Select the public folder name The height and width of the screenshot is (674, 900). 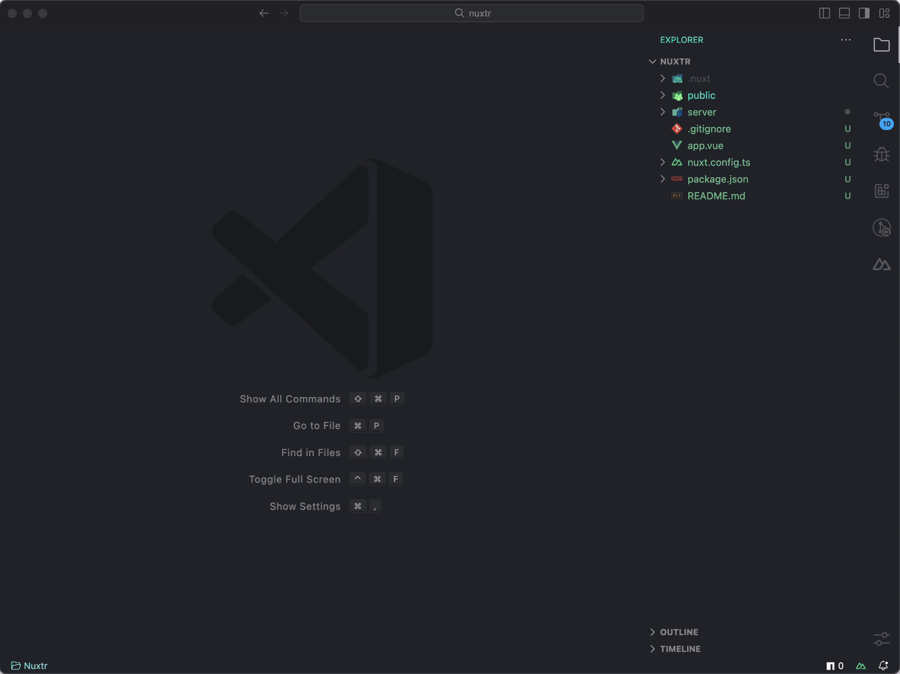(x=702, y=95)
